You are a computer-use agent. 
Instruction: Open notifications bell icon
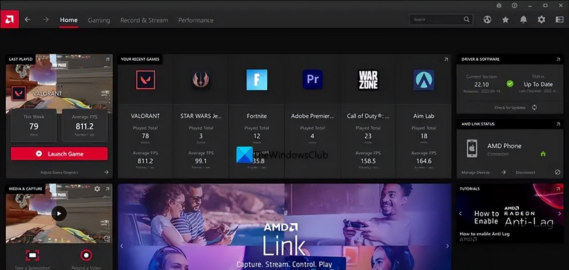[x=524, y=20]
